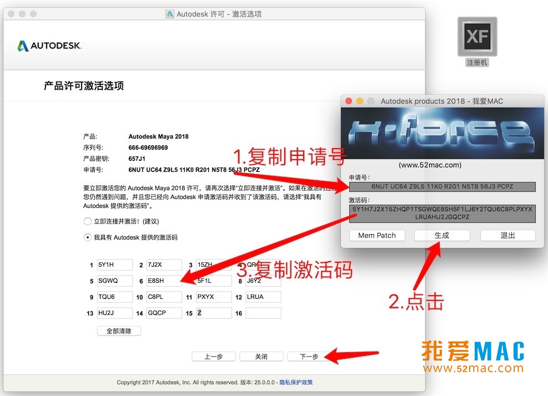The height and width of the screenshot is (396, 548).
Task: Click the X-Force banner image
Action: (x=442, y=134)
